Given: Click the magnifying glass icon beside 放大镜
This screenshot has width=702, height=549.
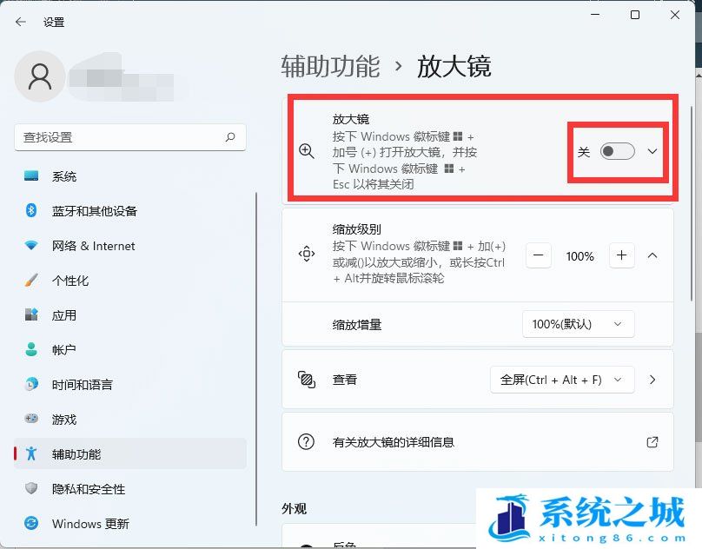Looking at the screenshot, I should pos(306,151).
